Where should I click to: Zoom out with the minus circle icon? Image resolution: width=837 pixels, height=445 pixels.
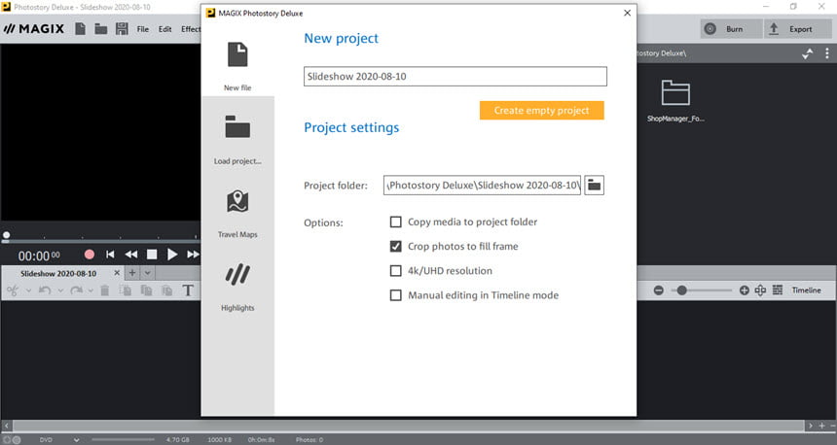pyautogui.click(x=659, y=291)
